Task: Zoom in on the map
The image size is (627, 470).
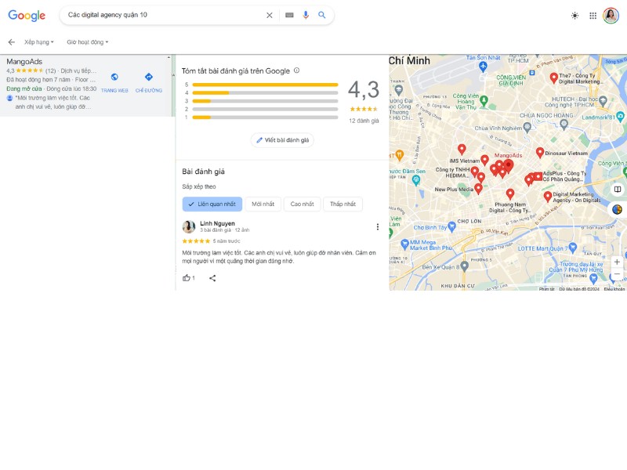Action: coord(617,262)
